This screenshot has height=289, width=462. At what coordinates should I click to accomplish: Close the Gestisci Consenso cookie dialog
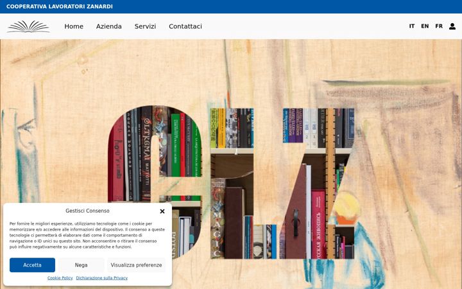pos(162,211)
